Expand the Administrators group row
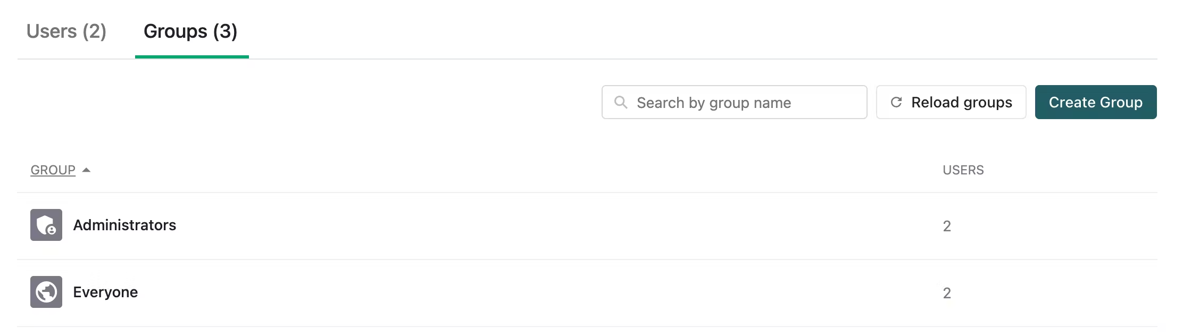 click(x=125, y=225)
